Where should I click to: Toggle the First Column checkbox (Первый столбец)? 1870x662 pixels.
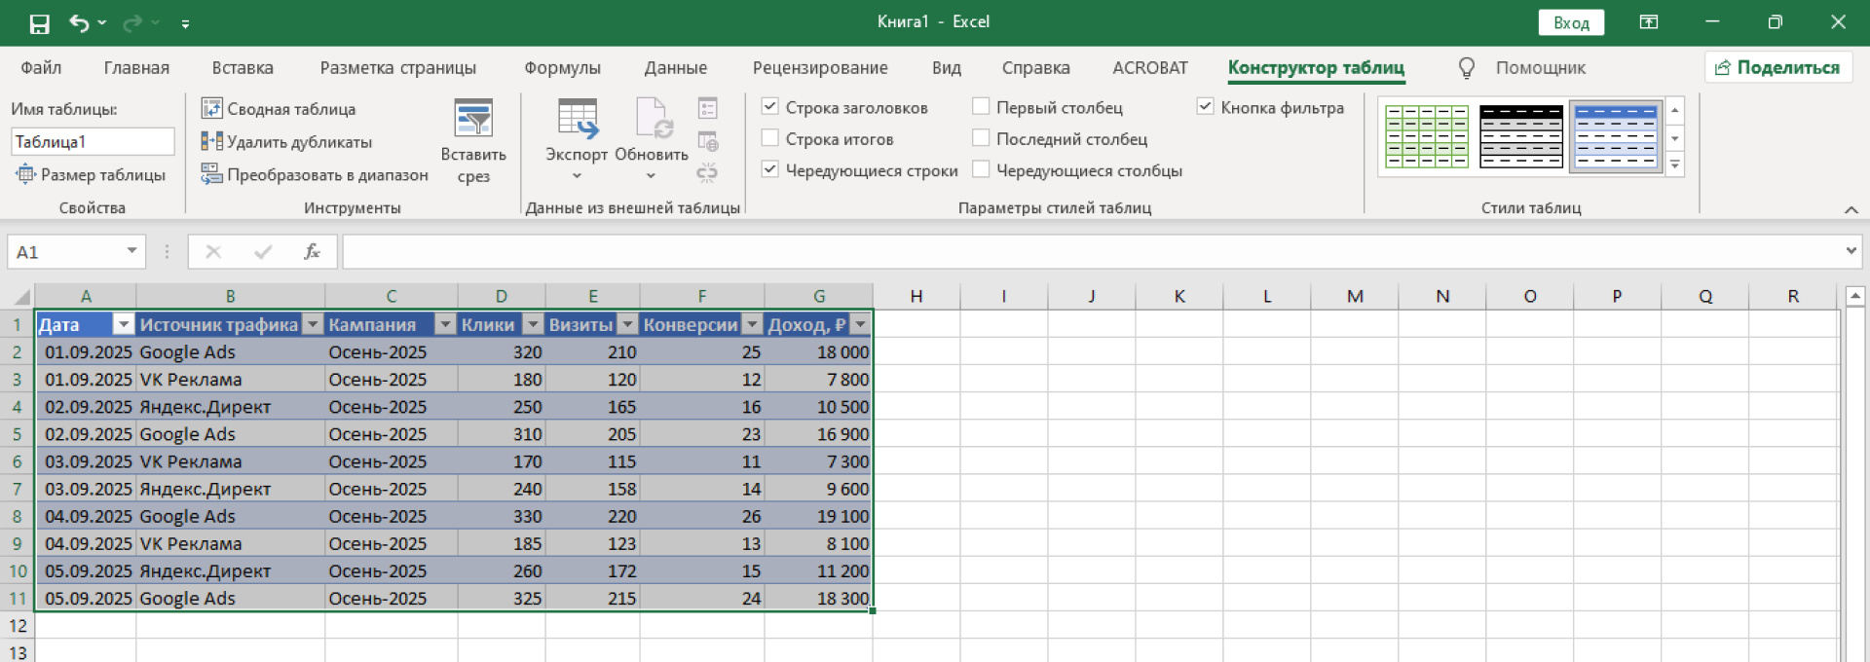point(981,107)
